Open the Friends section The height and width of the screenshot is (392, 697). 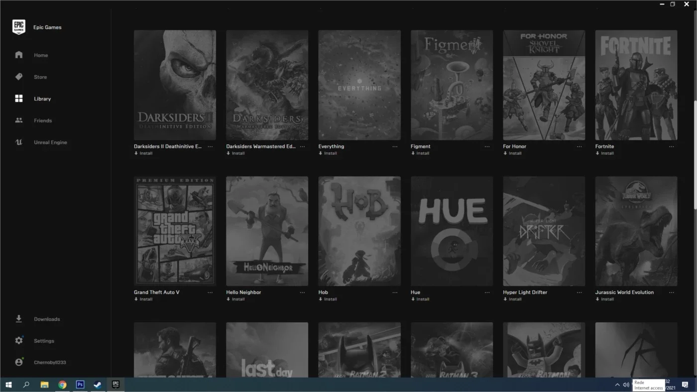tap(43, 120)
